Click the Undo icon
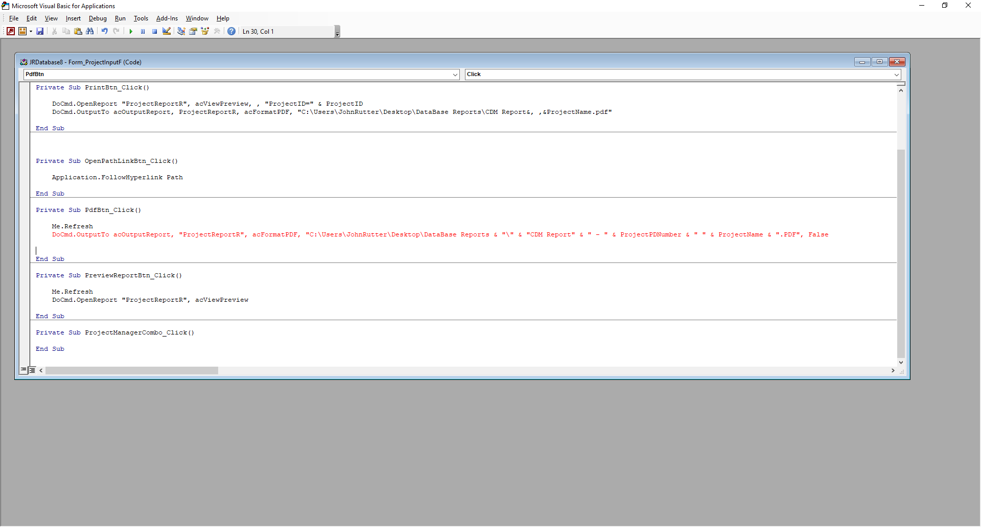 [x=104, y=31]
